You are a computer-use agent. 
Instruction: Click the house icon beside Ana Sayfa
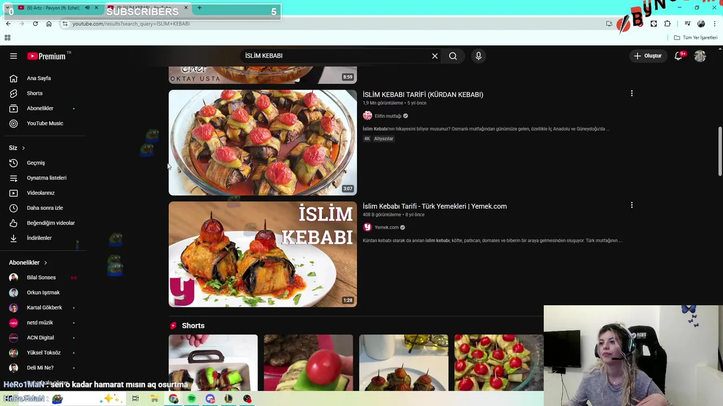coord(14,78)
